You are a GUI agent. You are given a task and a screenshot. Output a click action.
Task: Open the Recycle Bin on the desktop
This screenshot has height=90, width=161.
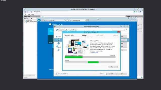pos(3,0)
